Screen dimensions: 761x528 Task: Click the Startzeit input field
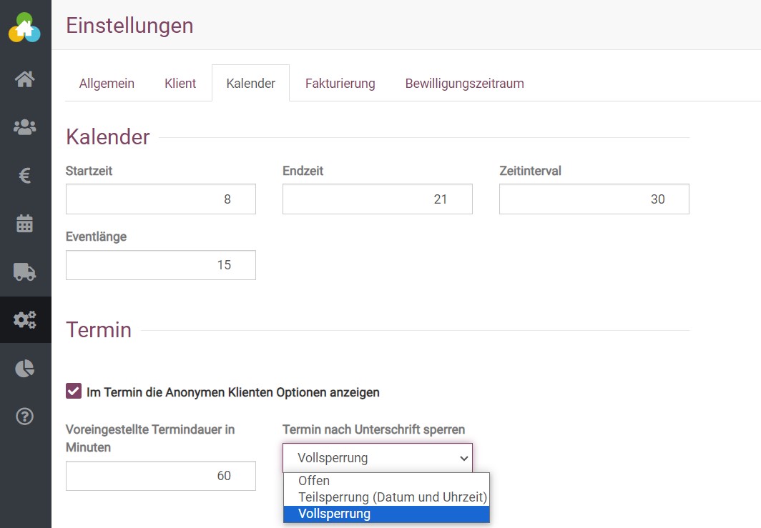pos(160,199)
